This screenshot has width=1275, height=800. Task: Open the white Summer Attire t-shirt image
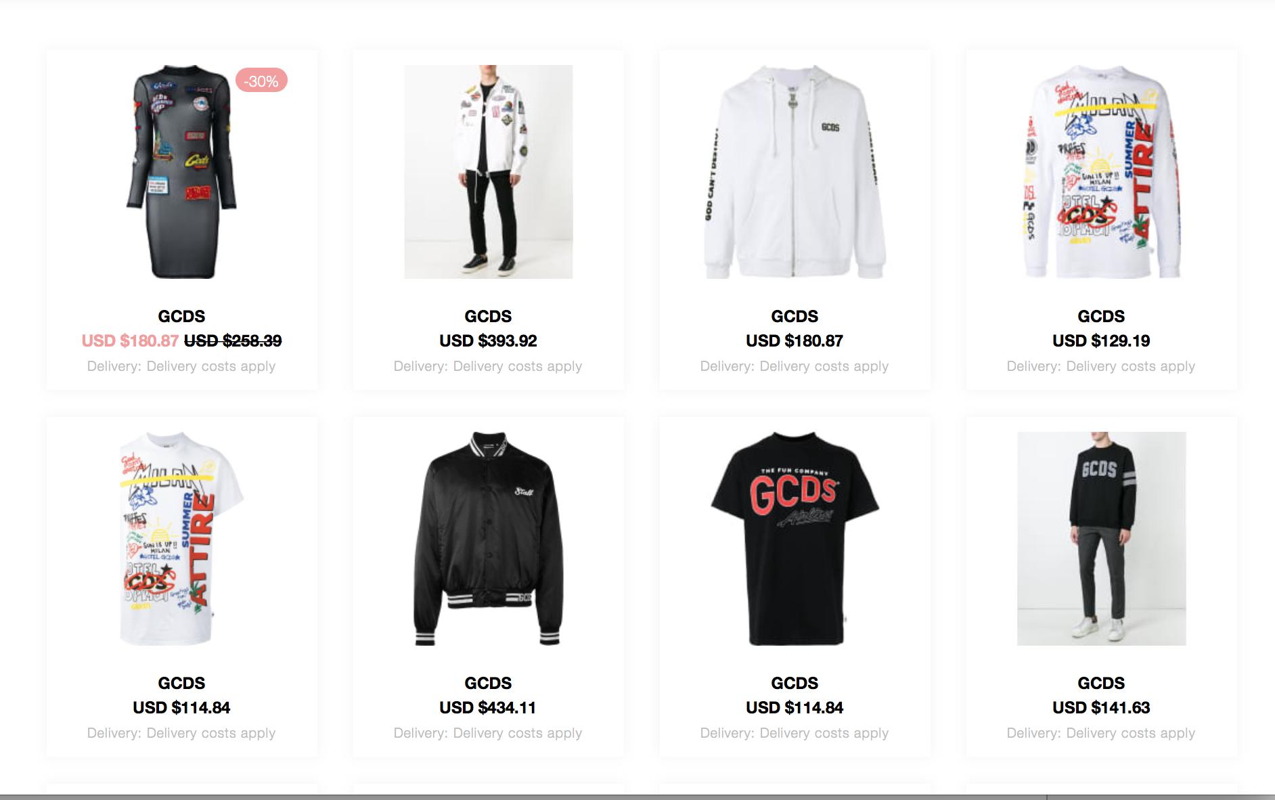pos(181,539)
